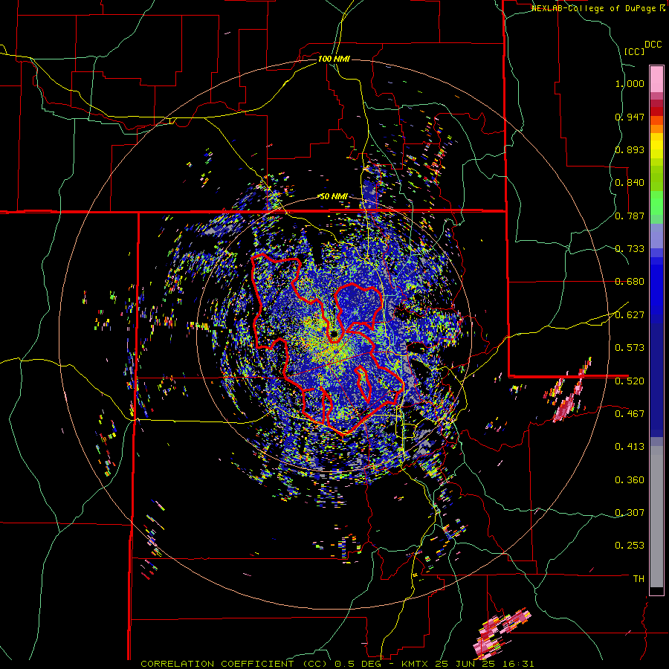
Task: Click the TH threshold label
Action: click(639, 579)
